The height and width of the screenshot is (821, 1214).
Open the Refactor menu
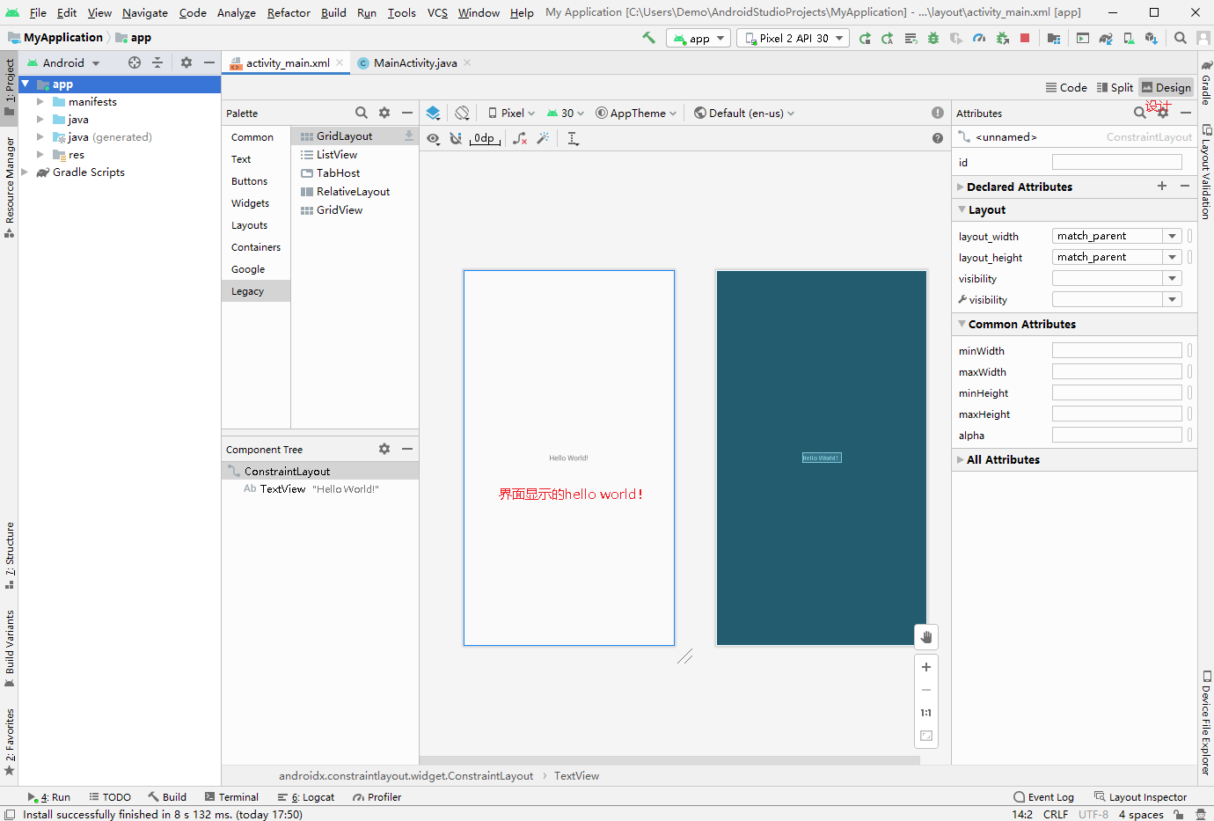pyautogui.click(x=289, y=12)
